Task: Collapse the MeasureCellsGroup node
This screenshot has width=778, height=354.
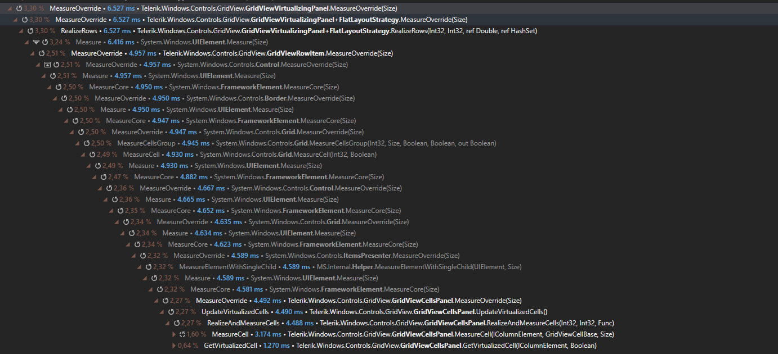Action: click(x=78, y=144)
